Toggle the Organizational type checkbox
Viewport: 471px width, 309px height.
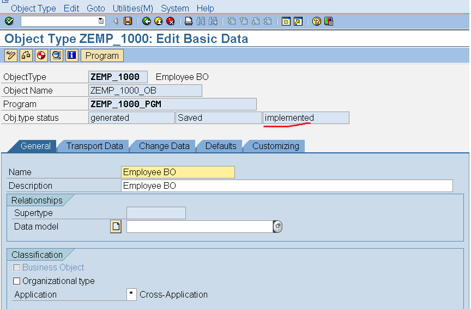tap(17, 281)
